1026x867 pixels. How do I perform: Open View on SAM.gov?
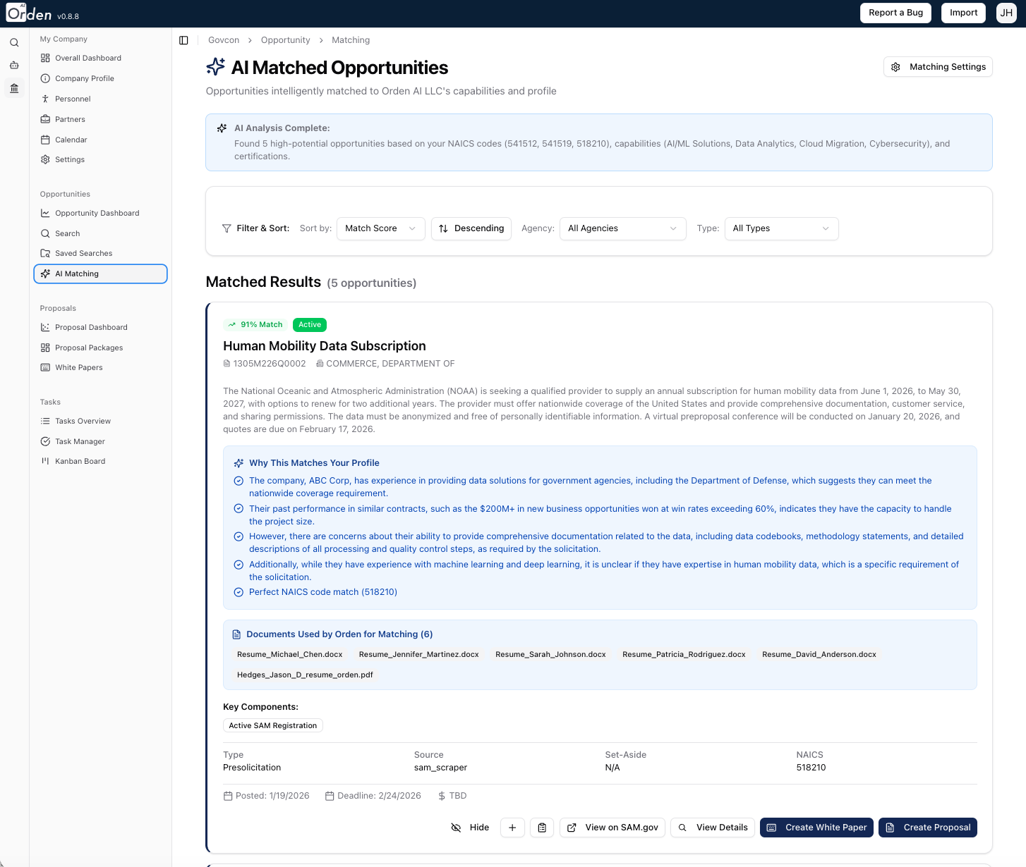(612, 827)
